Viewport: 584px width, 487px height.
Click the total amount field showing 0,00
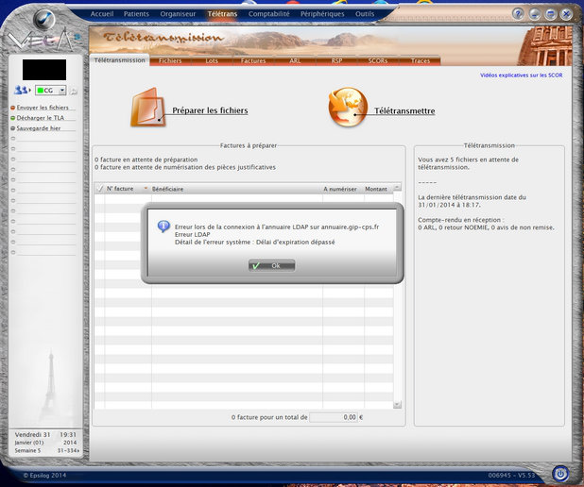coord(334,417)
